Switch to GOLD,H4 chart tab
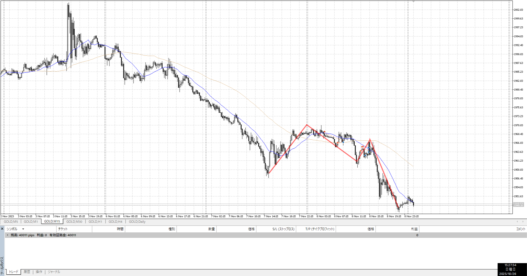The height and width of the screenshot is (276, 527). (x=115, y=222)
